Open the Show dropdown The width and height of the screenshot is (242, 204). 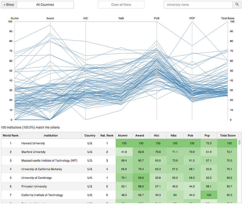pos(9,5)
